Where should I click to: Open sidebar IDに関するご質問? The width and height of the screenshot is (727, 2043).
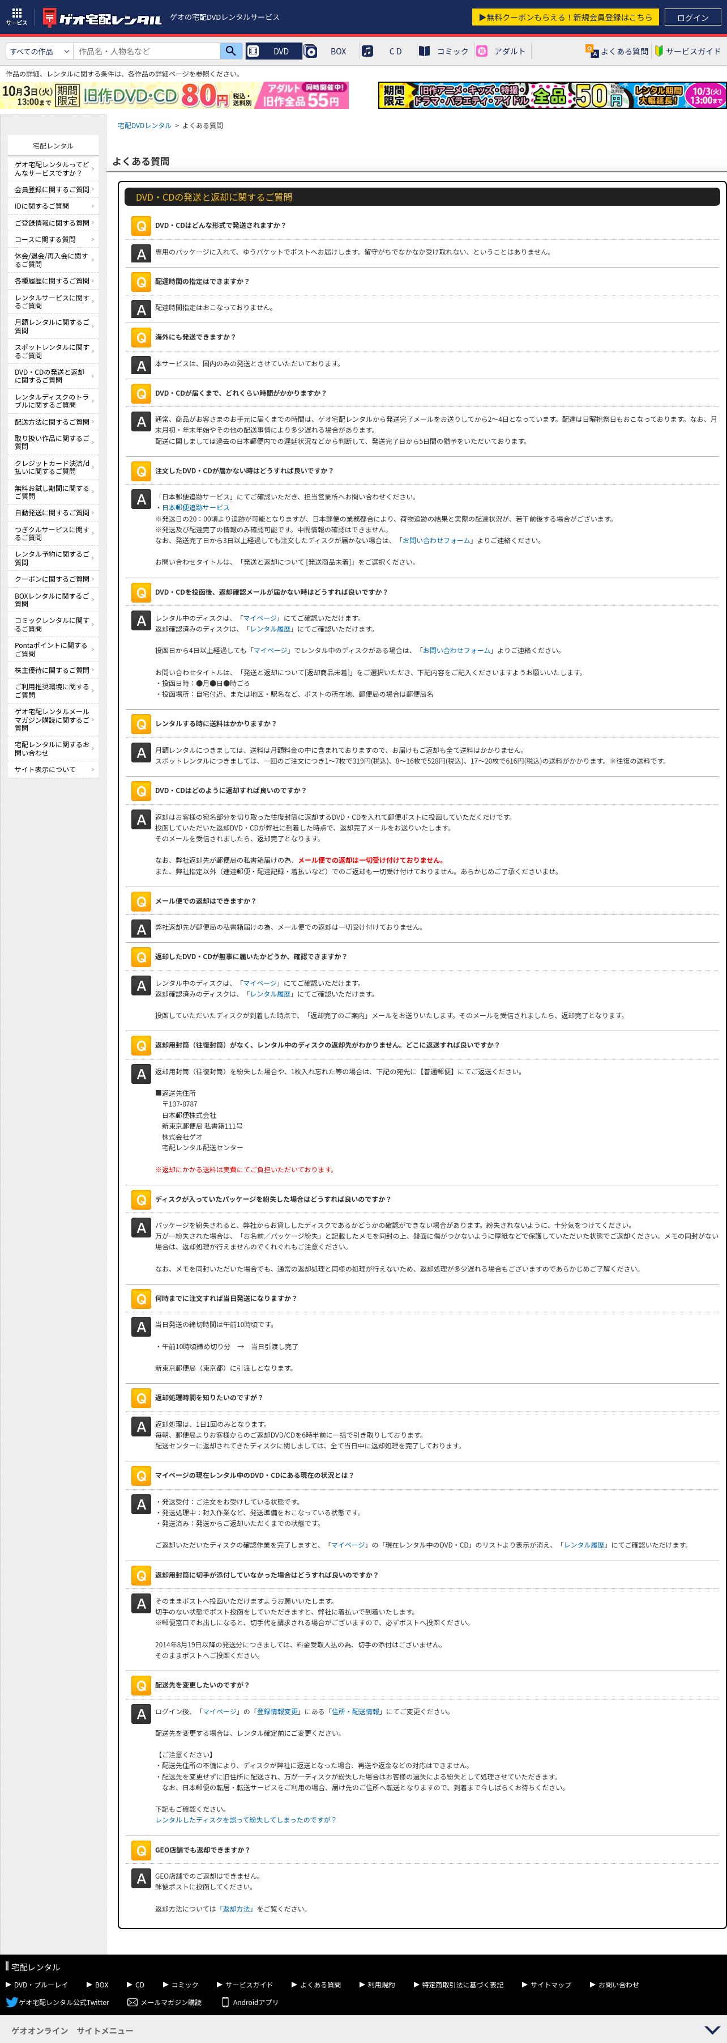(53, 206)
